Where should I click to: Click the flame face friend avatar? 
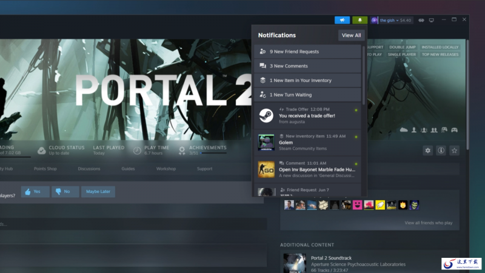coord(403,205)
